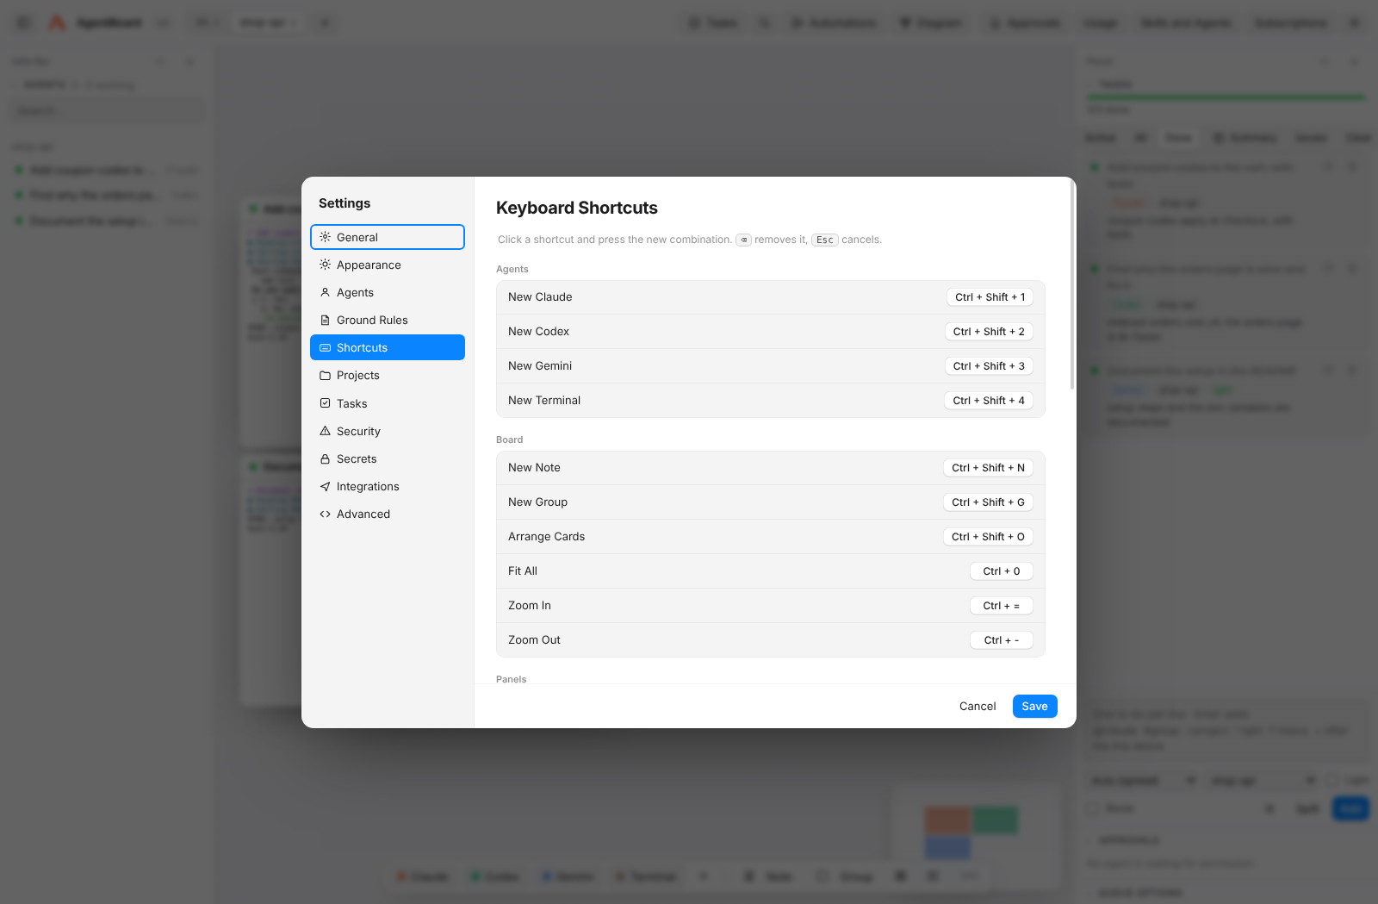This screenshot has width=1378, height=904.
Task: Select the Secrets lock icon
Action: 325,458
